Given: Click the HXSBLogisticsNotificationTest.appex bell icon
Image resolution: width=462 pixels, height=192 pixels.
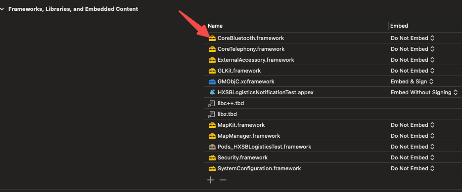Looking at the screenshot, I should point(212,93).
